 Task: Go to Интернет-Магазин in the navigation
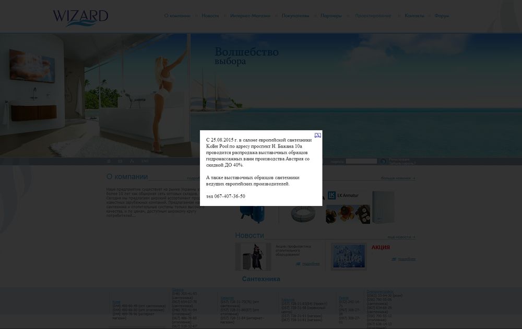point(250,16)
